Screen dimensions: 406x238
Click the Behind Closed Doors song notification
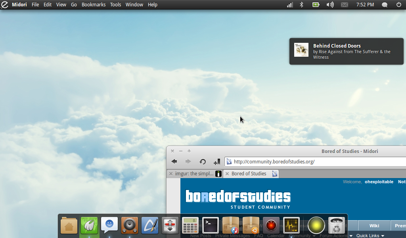click(347, 51)
